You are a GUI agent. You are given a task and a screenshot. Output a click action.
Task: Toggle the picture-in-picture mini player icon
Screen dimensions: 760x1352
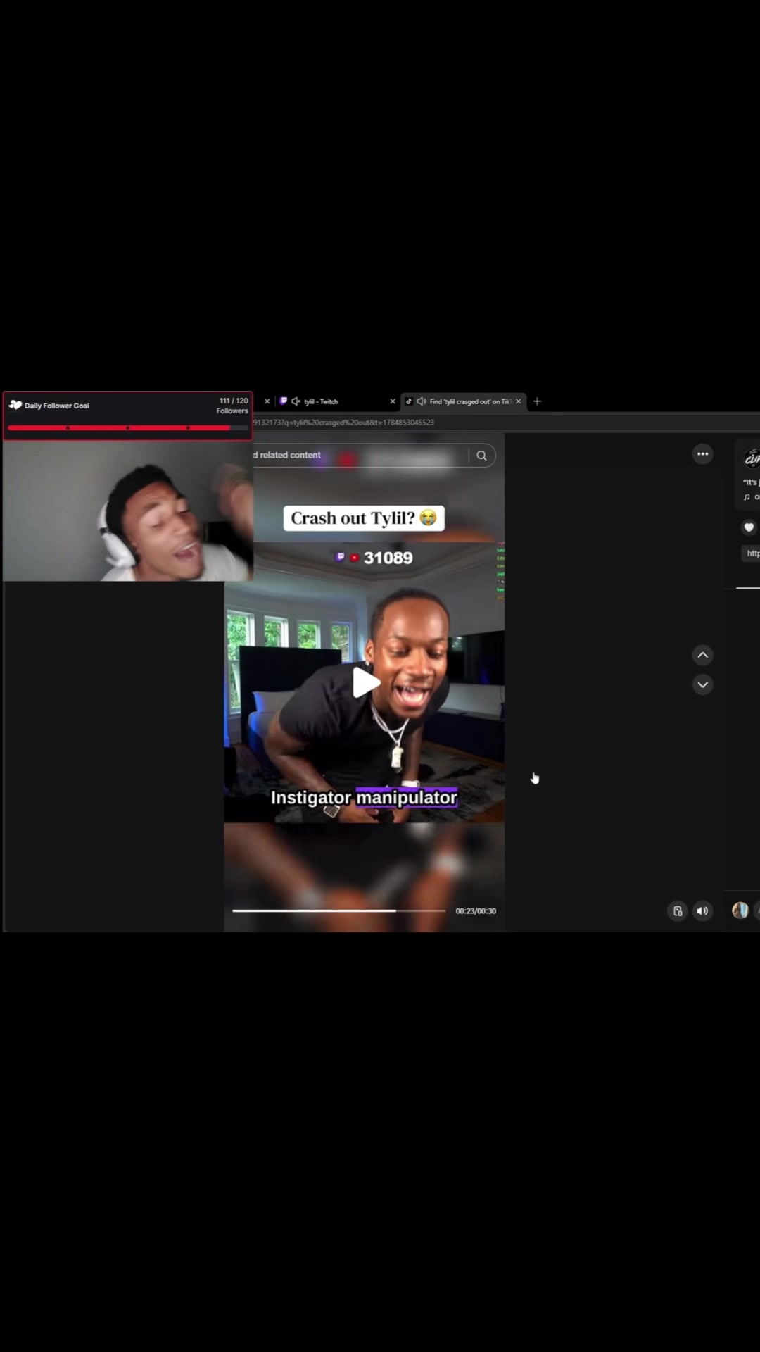point(678,910)
